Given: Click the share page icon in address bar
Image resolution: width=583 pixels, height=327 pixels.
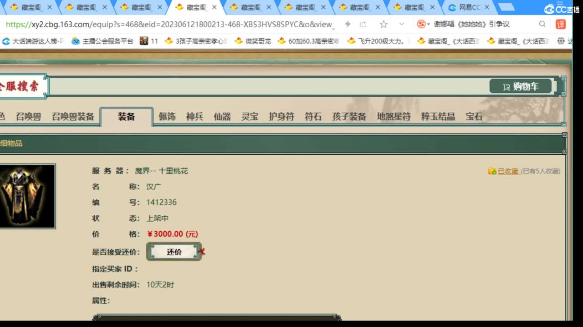Looking at the screenshot, I should (363, 24).
